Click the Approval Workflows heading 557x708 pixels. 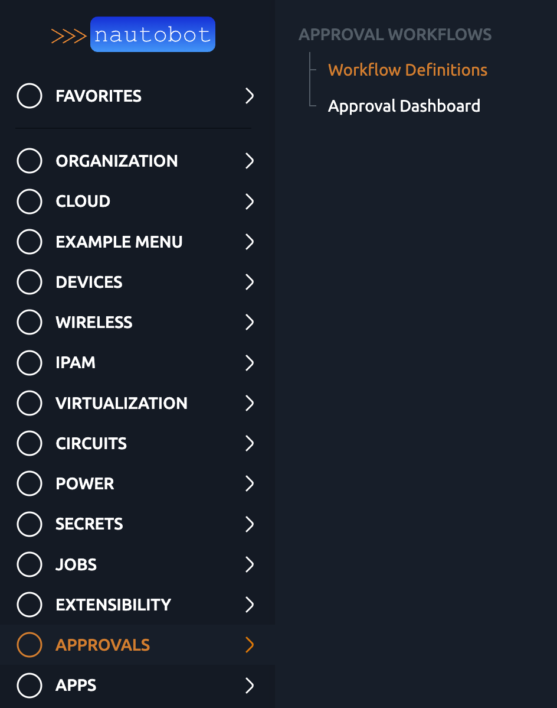click(395, 34)
